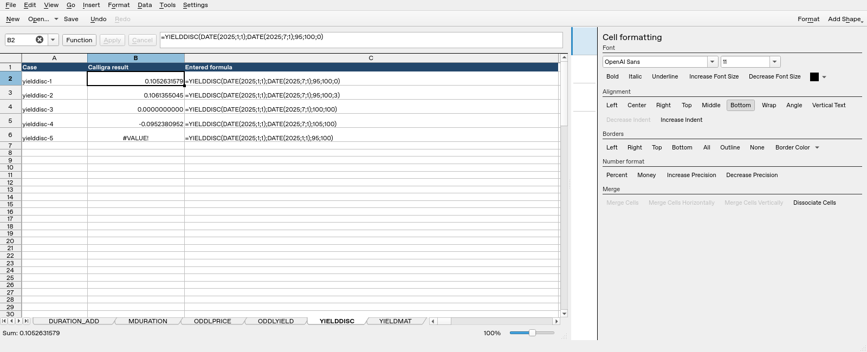Select column A header
The width and height of the screenshot is (867, 352).
[54, 58]
